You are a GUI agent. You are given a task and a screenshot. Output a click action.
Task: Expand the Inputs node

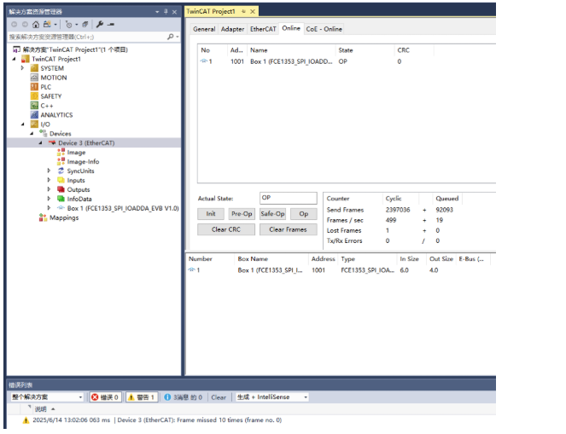50,180
